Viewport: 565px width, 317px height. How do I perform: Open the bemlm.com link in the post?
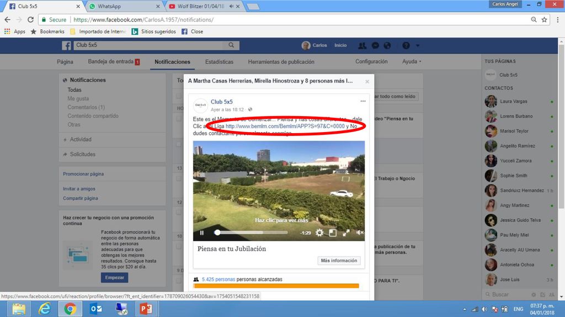point(285,126)
